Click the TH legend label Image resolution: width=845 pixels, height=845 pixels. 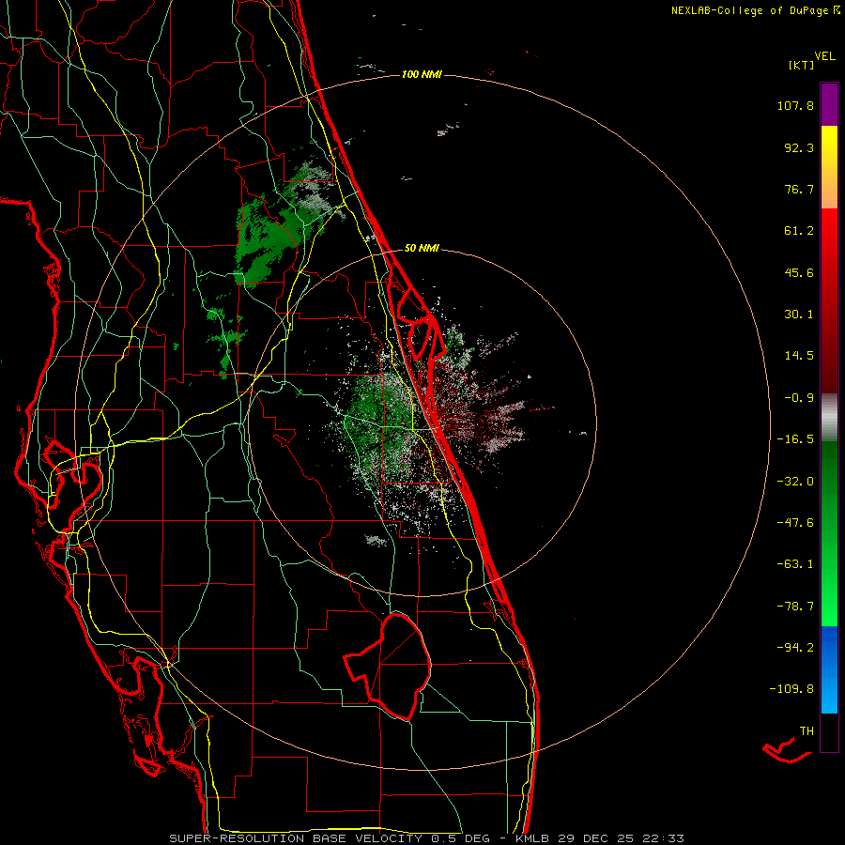click(807, 731)
